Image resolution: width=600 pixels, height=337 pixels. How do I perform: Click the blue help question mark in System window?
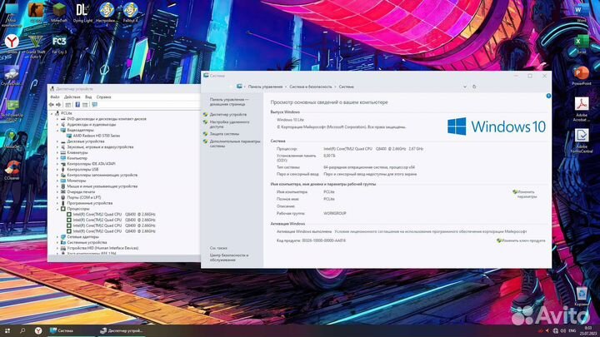[548, 96]
